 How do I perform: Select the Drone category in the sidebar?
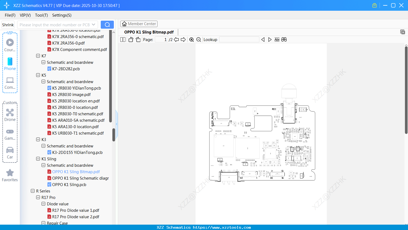pyautogui.click(x=10, y=115)
